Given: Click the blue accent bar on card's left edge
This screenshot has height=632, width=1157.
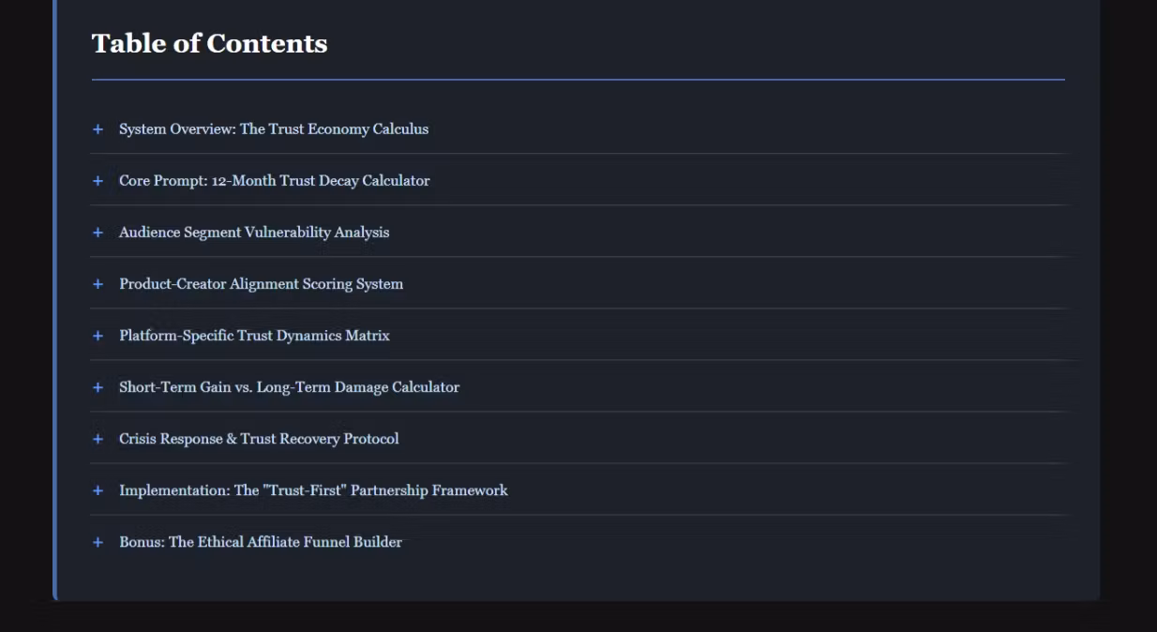Looking at the screenshot, I should (54, 300).
